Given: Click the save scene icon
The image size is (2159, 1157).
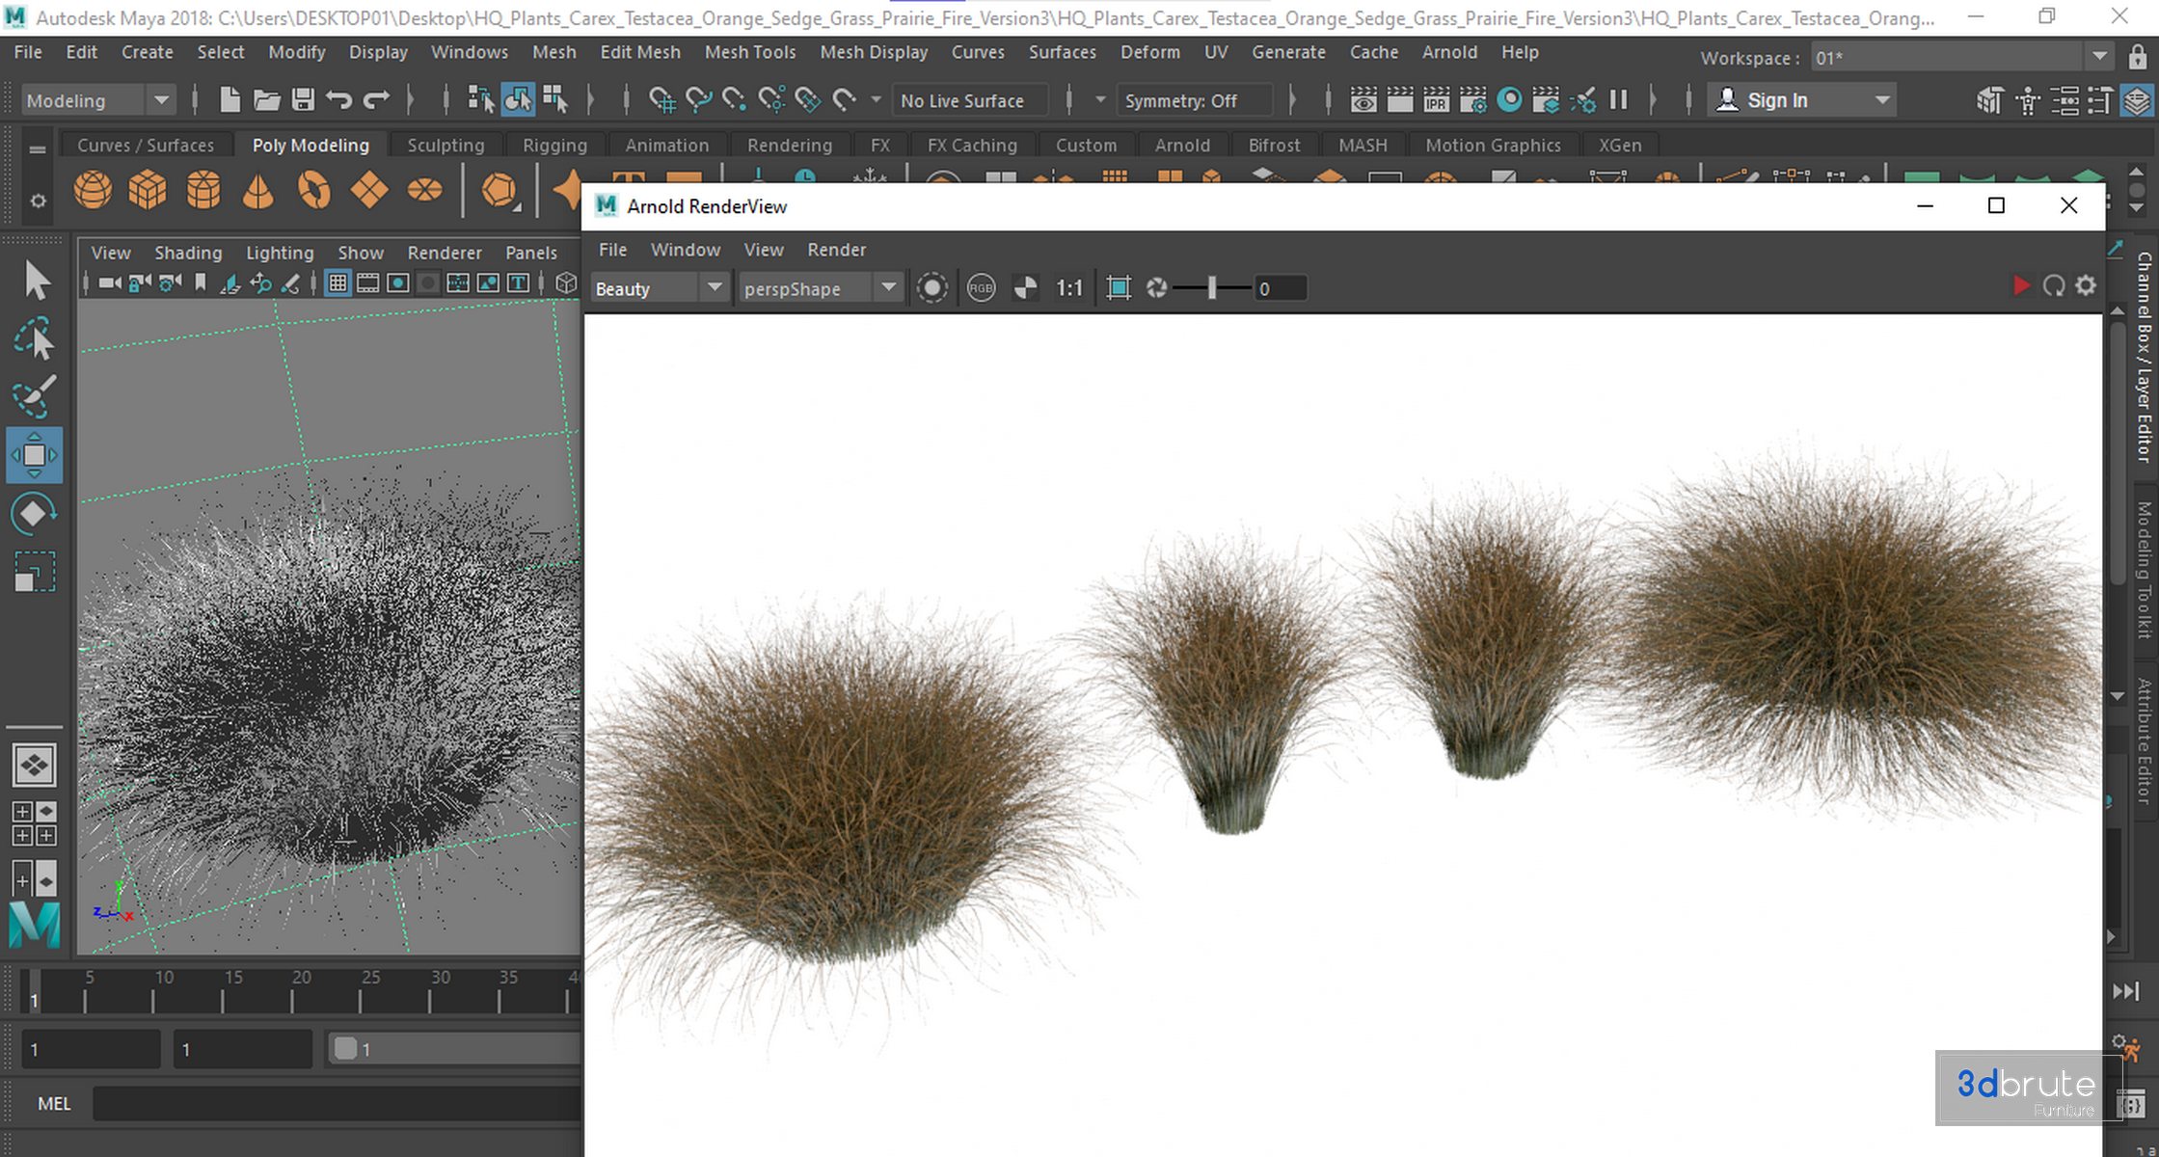Looking at the screenshot, I should (303, 99).
